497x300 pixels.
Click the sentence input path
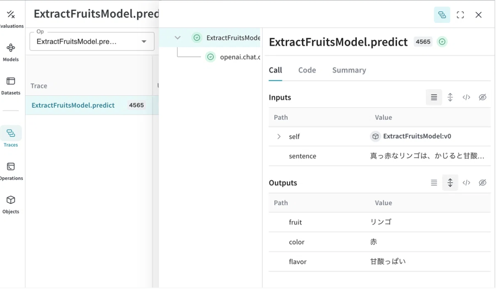point(302,156)
